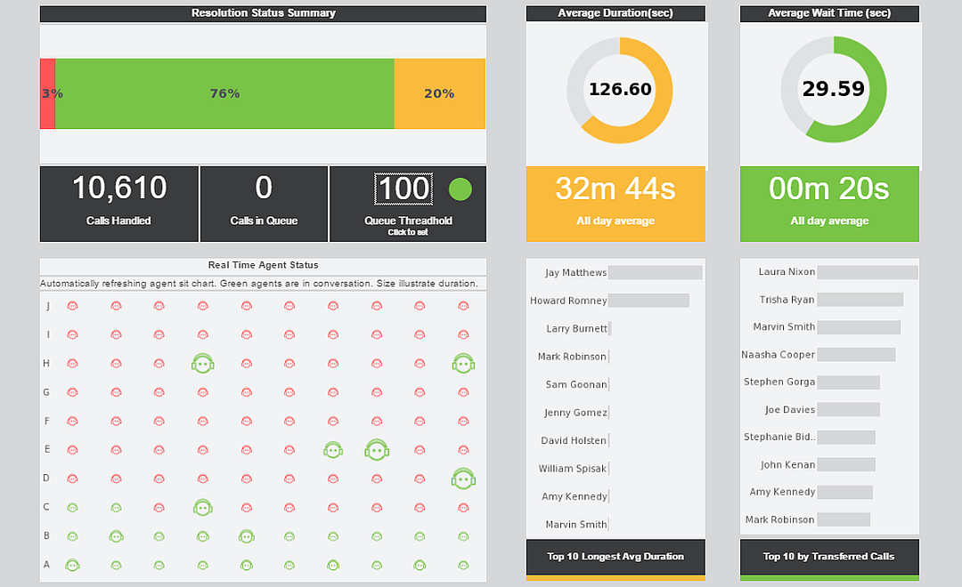Click 'Amy Kennedy' in the longest duration list
This screenshot has height=587, width=962.
click(x=575, y=497)
